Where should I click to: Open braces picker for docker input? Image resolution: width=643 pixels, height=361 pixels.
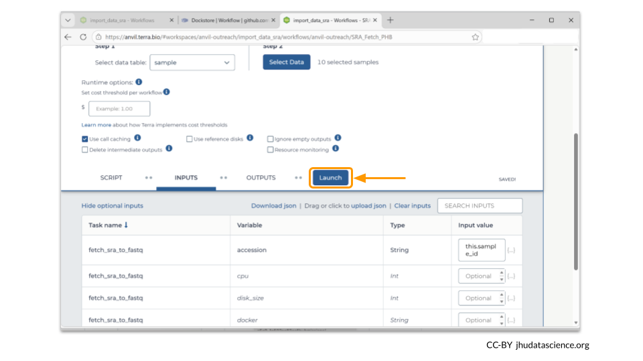511,320
